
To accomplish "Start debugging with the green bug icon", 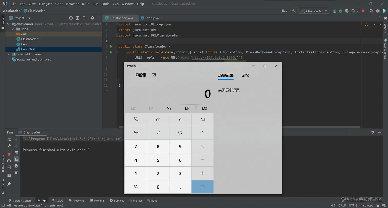I will tap(341, 11).
